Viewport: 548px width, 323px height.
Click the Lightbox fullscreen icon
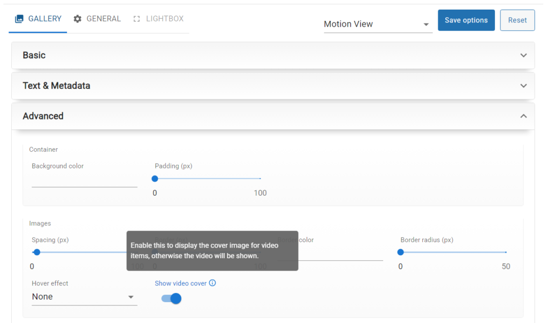click(x=136, y=19)
